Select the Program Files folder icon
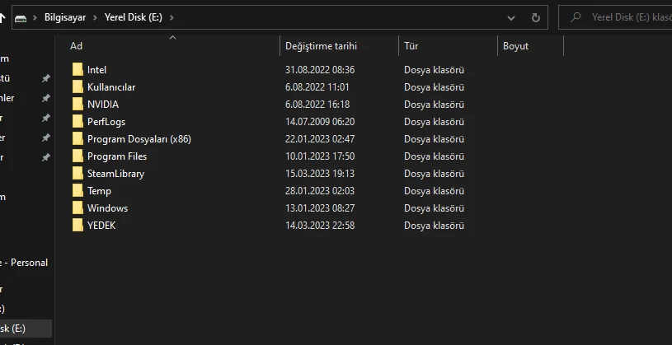672x345 pixels. 78,156
